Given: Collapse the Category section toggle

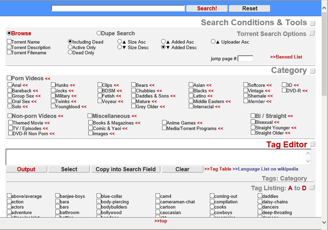Looking at the screenshot, I should coord(312,71).
